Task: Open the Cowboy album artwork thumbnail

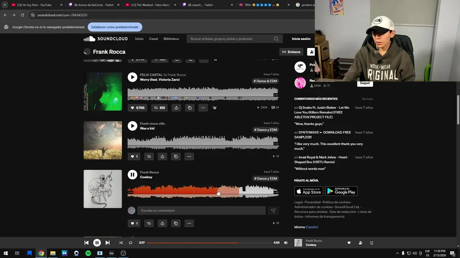Action: [103, 189]
